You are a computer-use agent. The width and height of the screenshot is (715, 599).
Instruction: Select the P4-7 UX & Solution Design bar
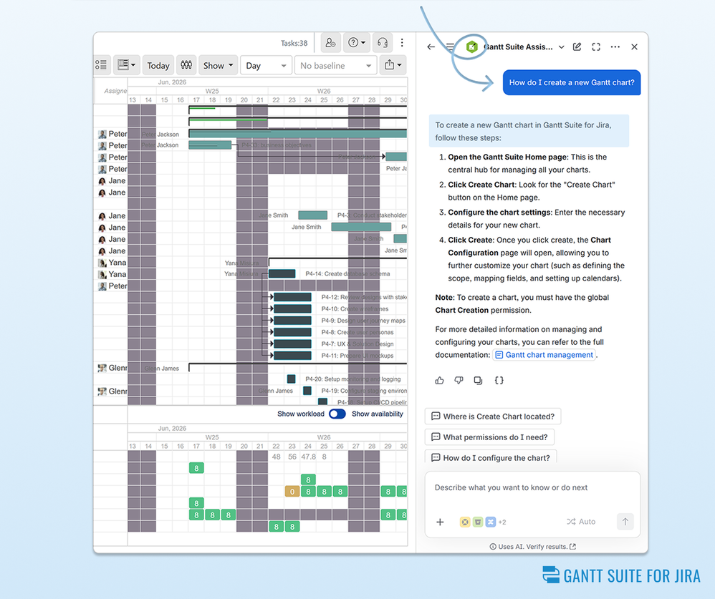pos(293,344)
